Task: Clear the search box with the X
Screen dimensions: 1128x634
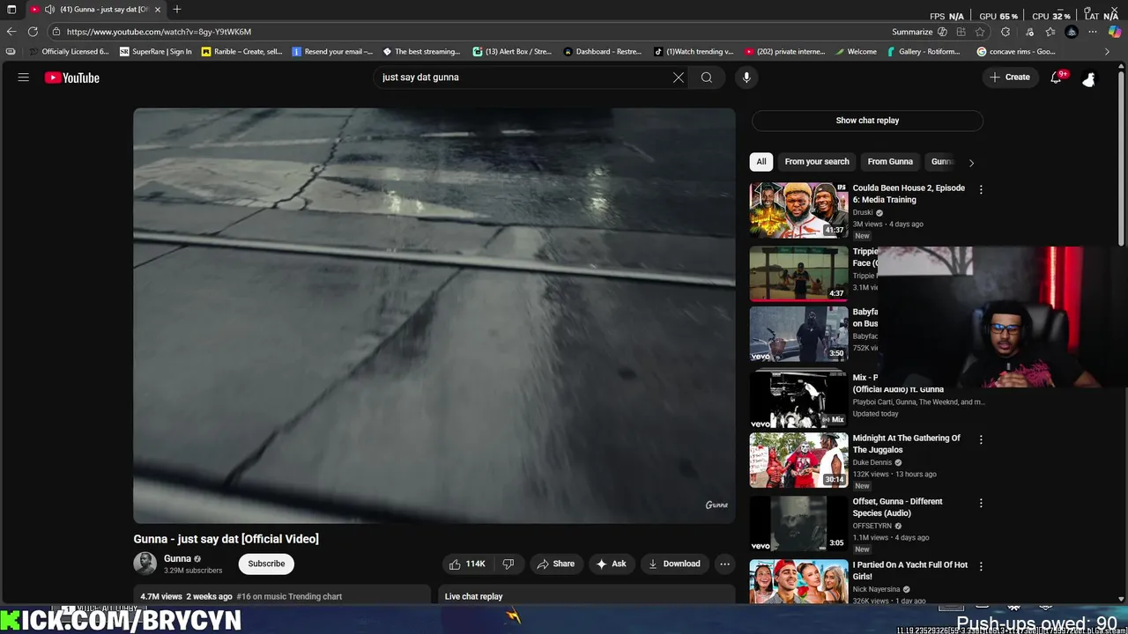Action: (x=679, y=77)
